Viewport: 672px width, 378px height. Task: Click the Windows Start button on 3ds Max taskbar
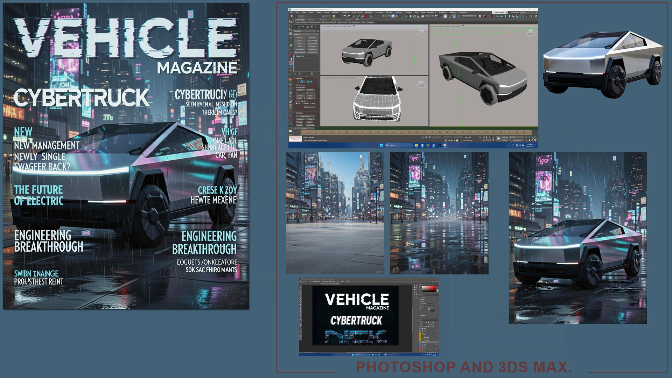pos(381,145)
